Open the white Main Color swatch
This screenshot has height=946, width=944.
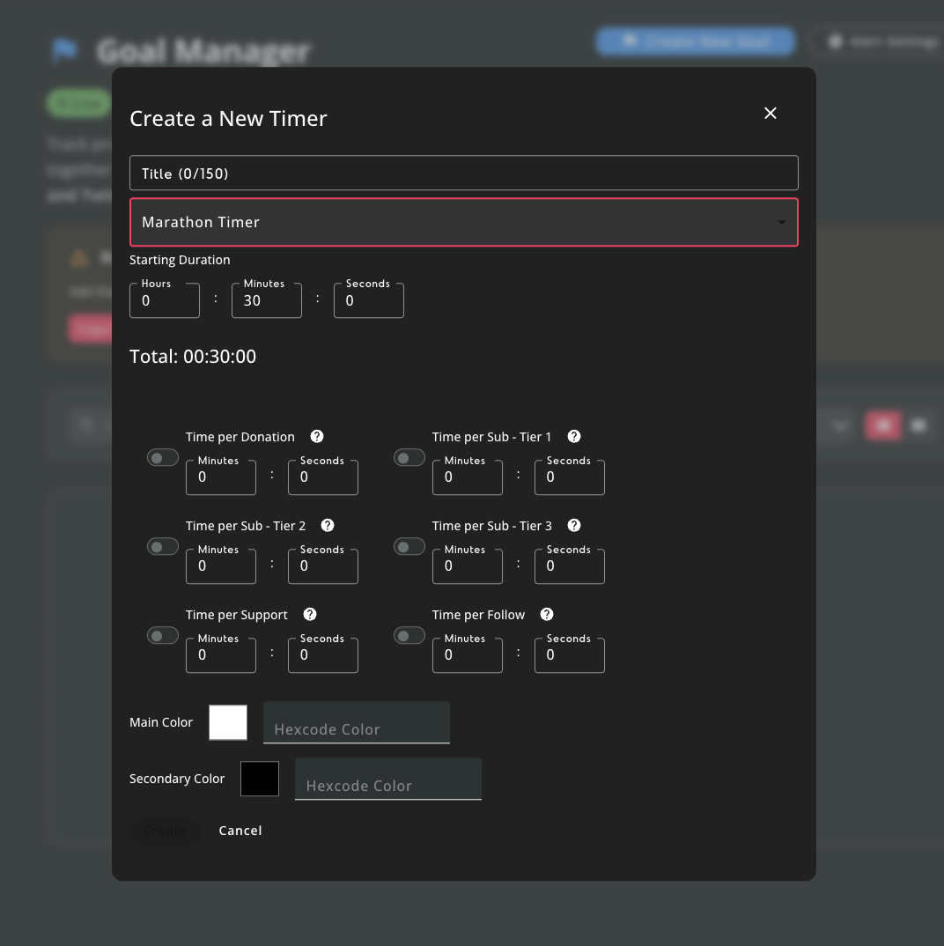(x=228, y=722)
